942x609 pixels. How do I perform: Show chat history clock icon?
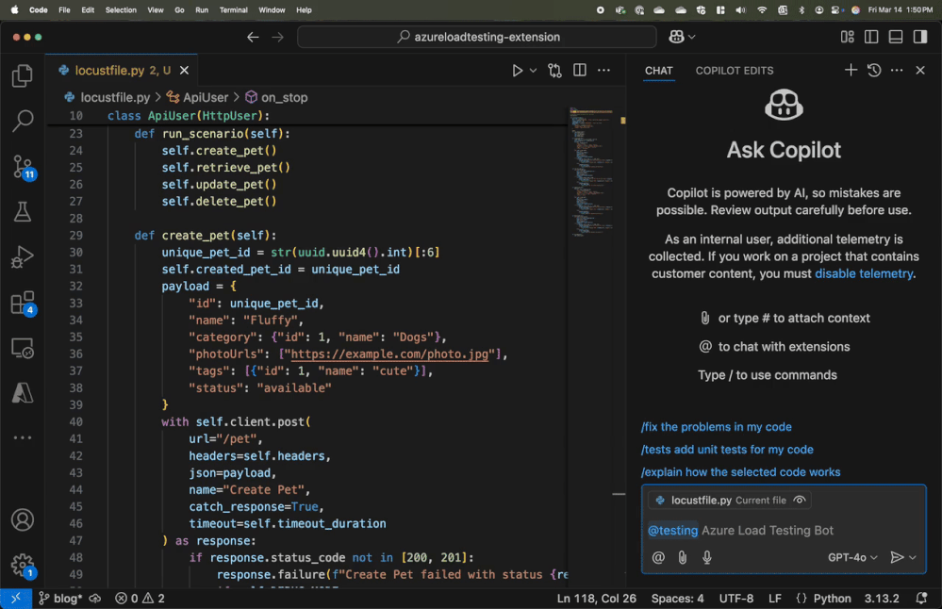point(874,71)
